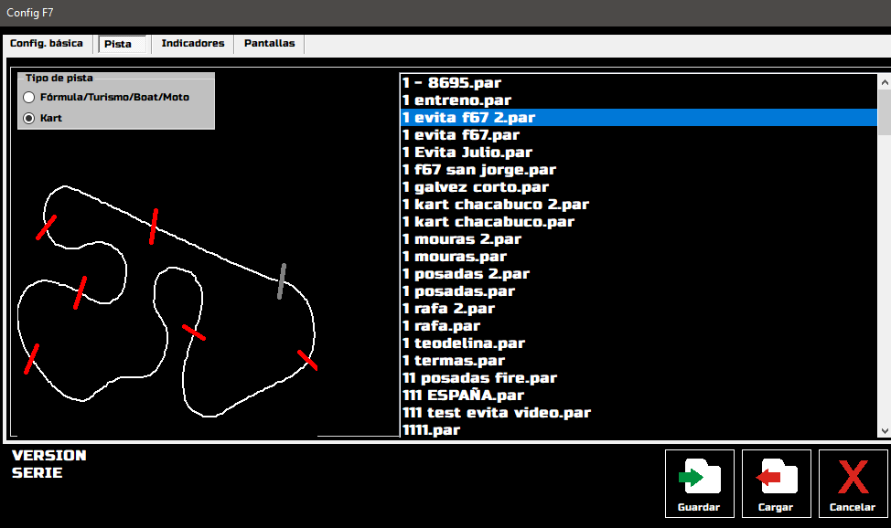Select file '111 ESPAÑA.par'
This screenshot has width=891, height=528.
coord(639,396)
